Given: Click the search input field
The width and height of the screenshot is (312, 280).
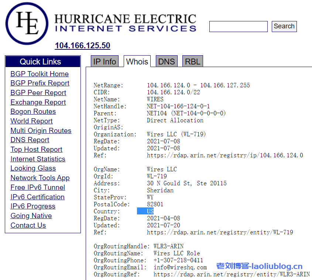Looking at the screenshot, I should (x=238, y=27).
